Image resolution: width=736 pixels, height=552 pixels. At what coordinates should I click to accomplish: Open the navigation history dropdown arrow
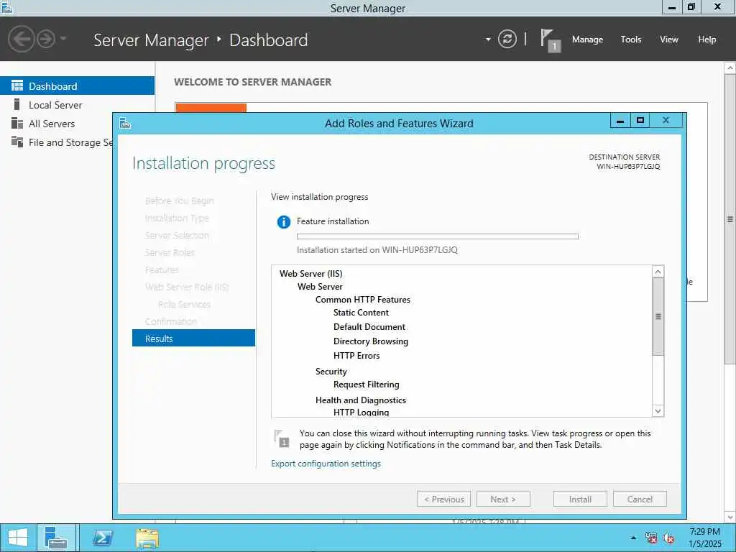pyautogui.click(x=63, y=39)
